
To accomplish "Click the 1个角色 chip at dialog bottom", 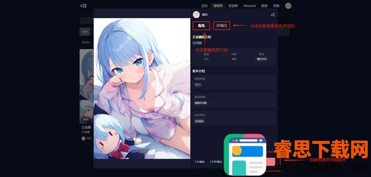I will (x=200, y=162).
